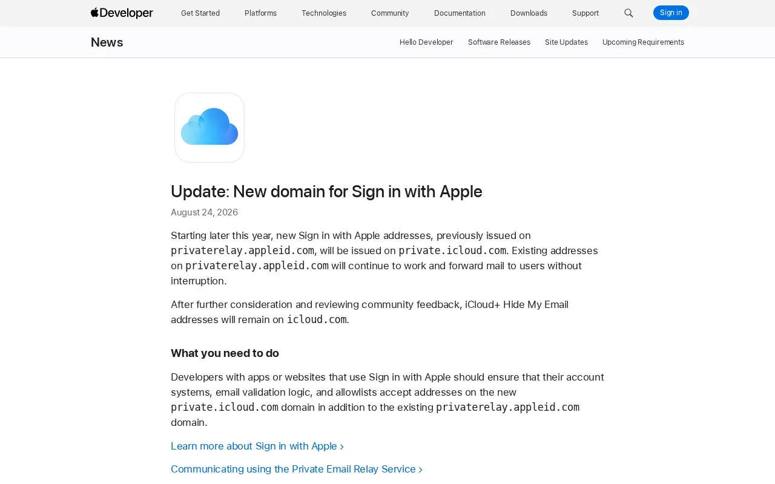Open the Community menu
Image resolution: width=775 pixels, height=484 pixels.
pyautogui.click(x=390, y=13)
